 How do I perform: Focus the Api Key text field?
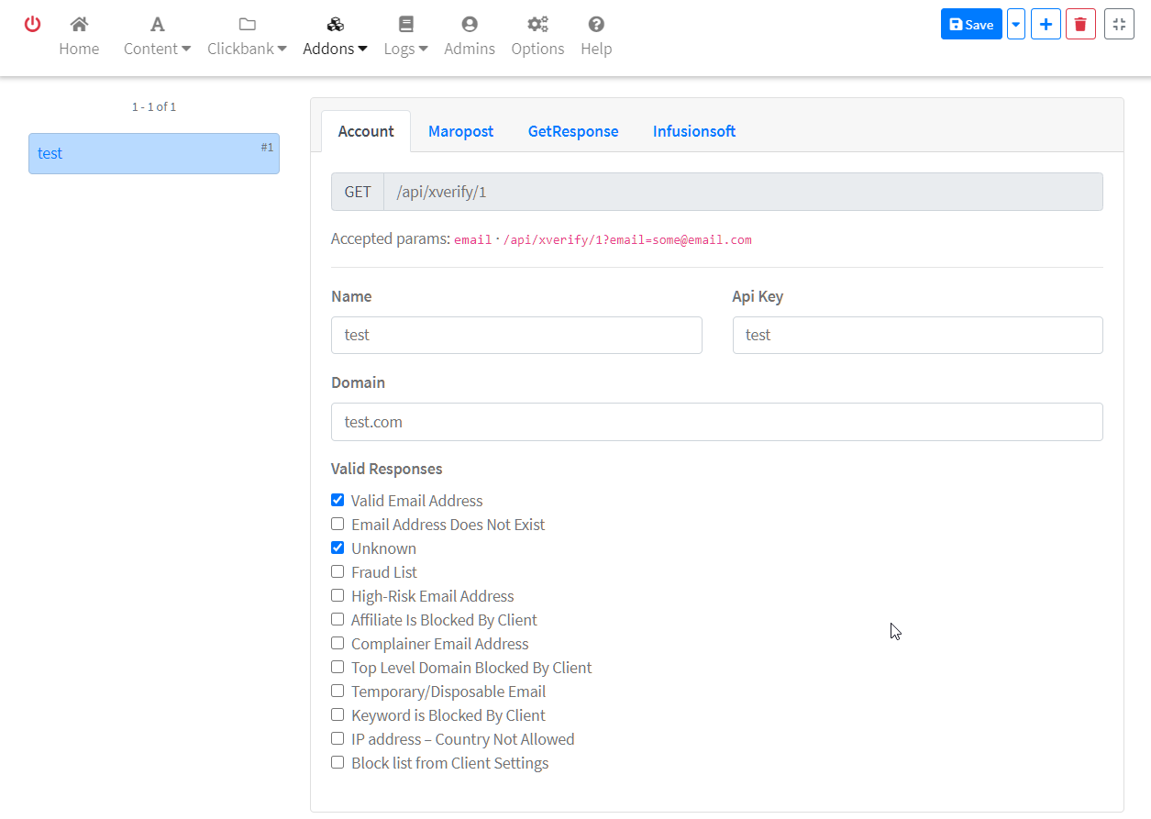(x=917, y=336)
